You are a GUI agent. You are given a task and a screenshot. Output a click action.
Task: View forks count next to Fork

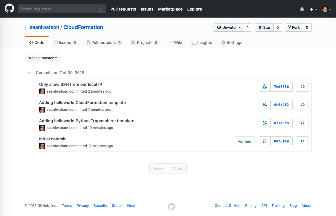[x=307, y=28]
